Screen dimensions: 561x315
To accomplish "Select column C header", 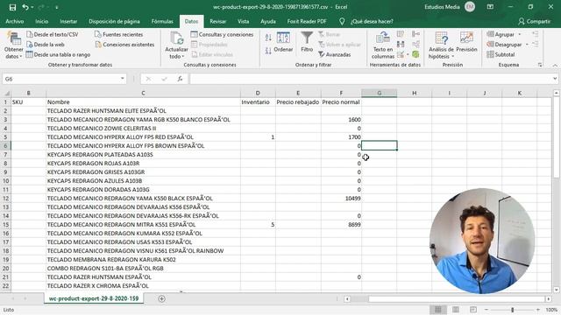I will (x=143, y=94).
